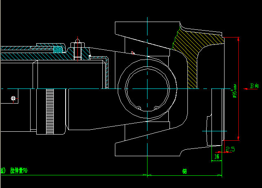Click the knurled spline band on shaft
The image size is (262, 188).
pos(50,110)
